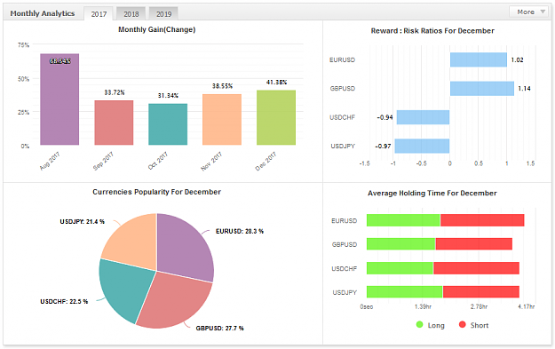Click the USDJPY red short holding bar
The width and height of the screenshot is (555, 349).
click(481, 291)
